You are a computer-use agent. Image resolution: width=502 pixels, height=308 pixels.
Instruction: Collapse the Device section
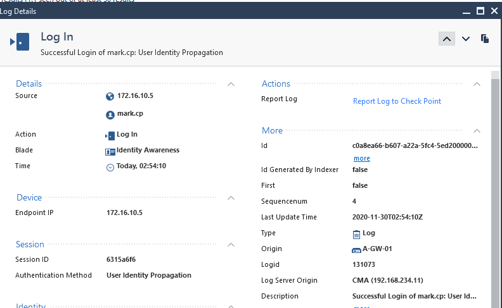(x=231, y=198)
